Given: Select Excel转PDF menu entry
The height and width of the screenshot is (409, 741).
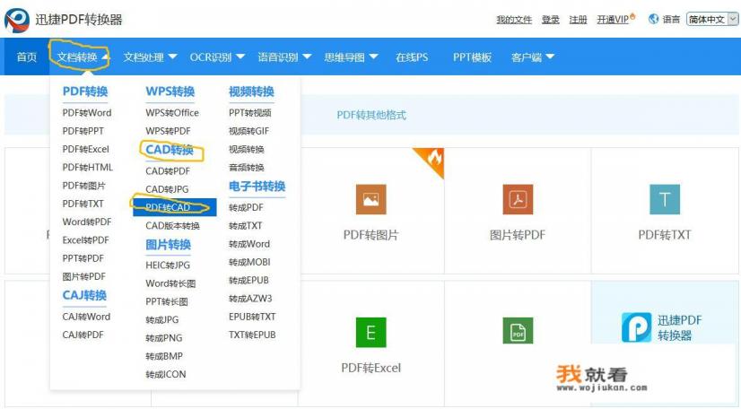Looking at the screenshot, I should pyautogui.click(x=85, y=239).
